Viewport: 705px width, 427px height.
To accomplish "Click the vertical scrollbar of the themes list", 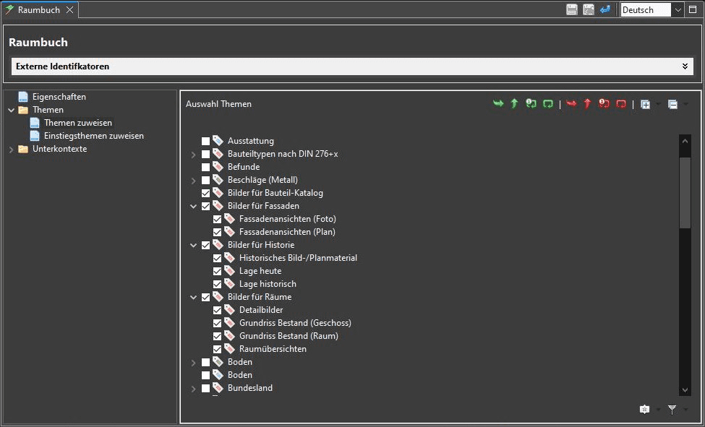I will (x=685, y=193).
